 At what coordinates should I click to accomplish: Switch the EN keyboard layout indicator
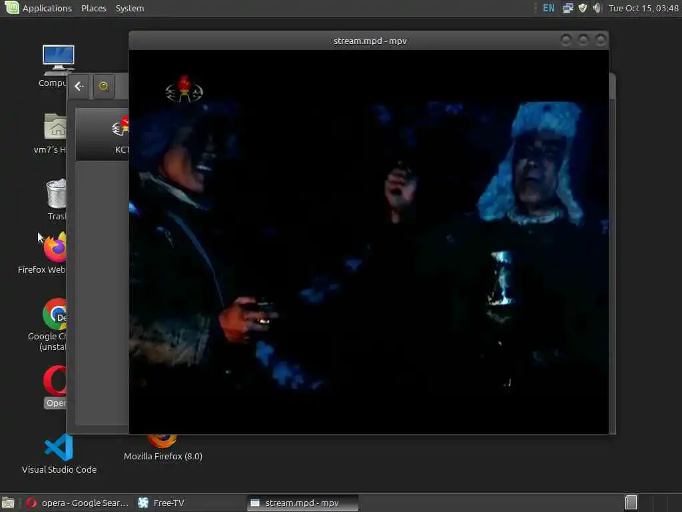[549, 8]
